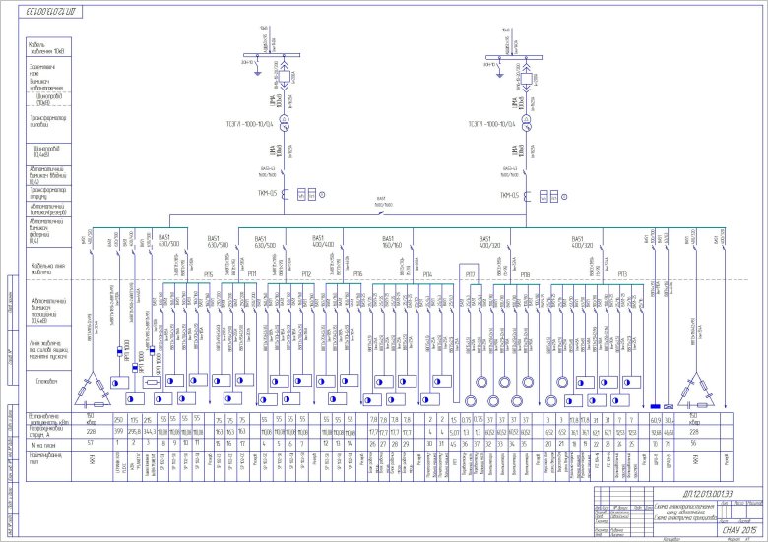Click the right 10kV switchgear cell symbol
The width and height of the screenshot is (768, 542).
527,78
